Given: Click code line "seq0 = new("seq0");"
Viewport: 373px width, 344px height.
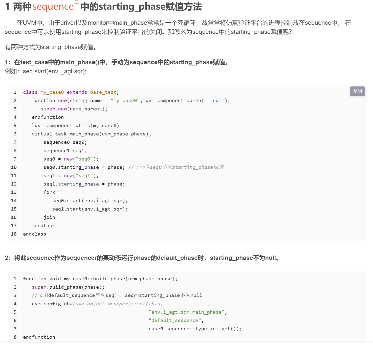Looking at the screenshot, I should [71, 159].
